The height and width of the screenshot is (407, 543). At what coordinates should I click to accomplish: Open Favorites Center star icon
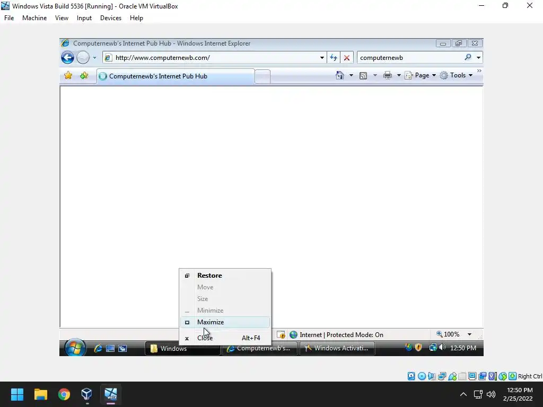tap(68, 75)
